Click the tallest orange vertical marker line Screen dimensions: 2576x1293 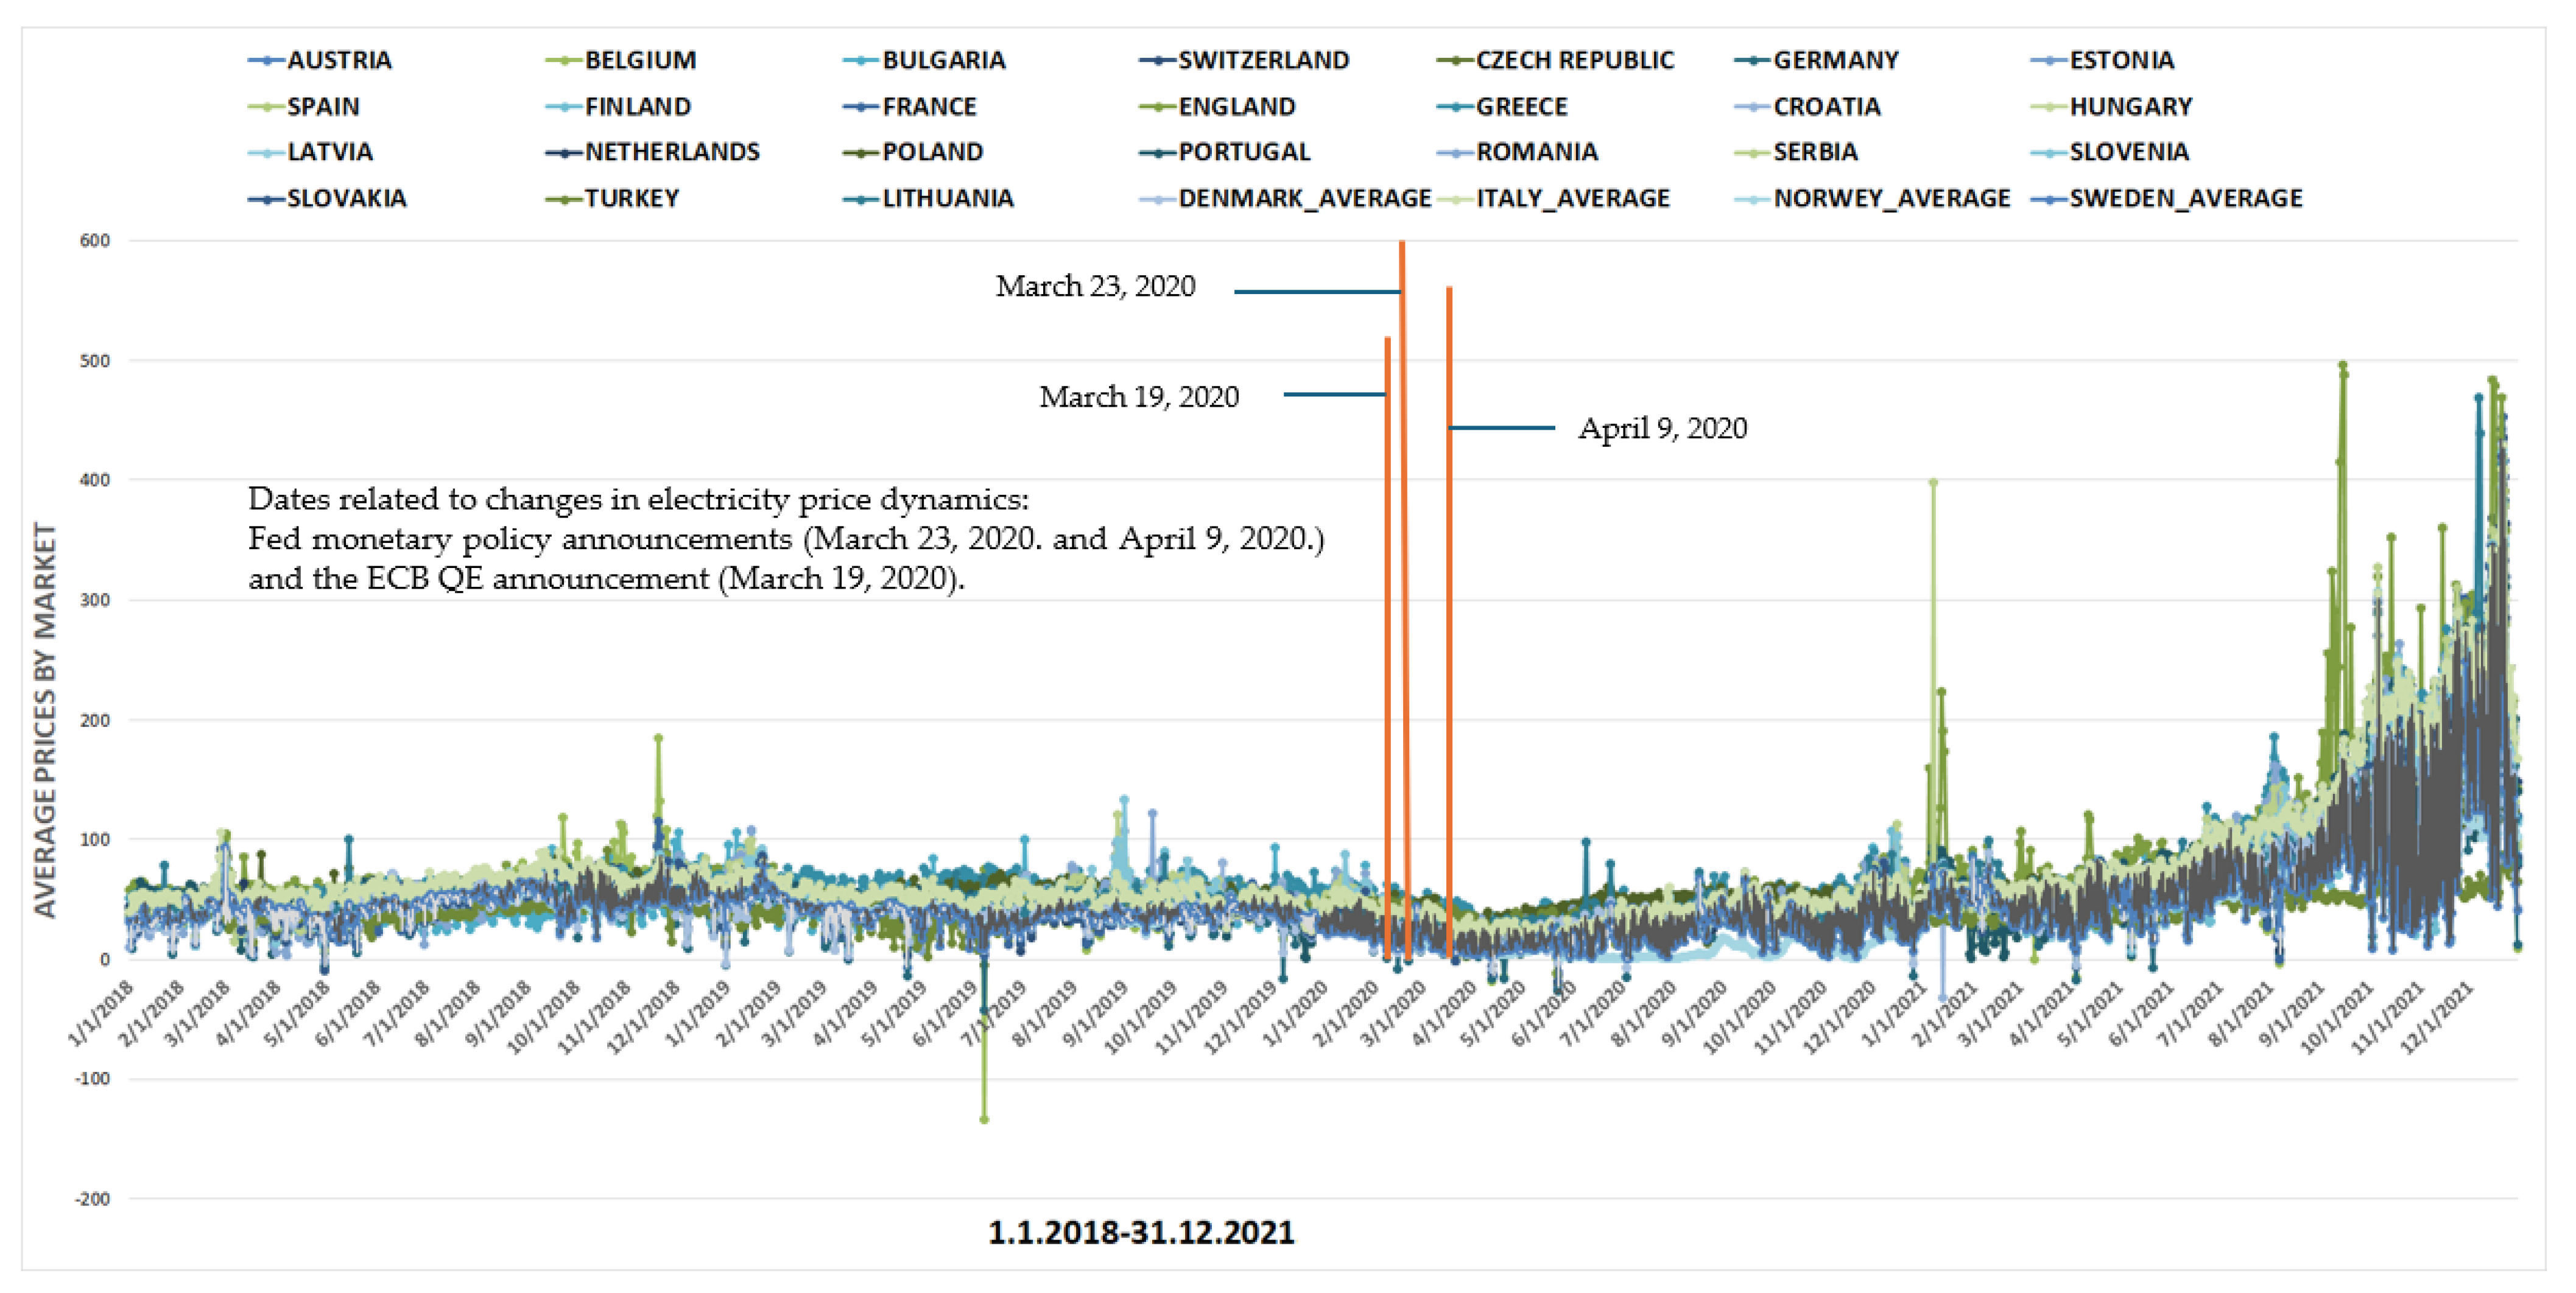click(x=1403, y=500)
